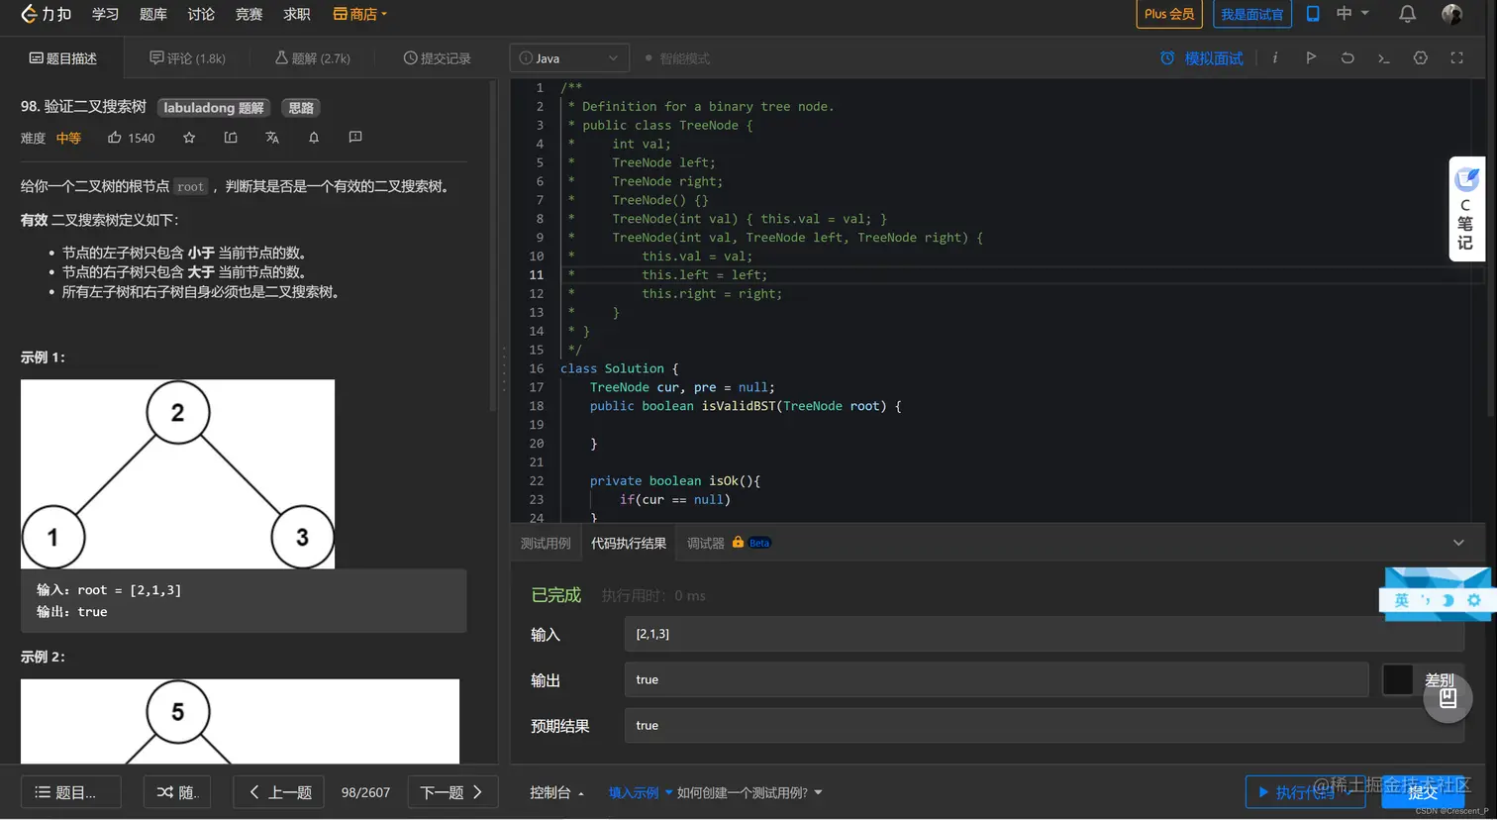Click the 提交 submit button

click(1423, 792)
